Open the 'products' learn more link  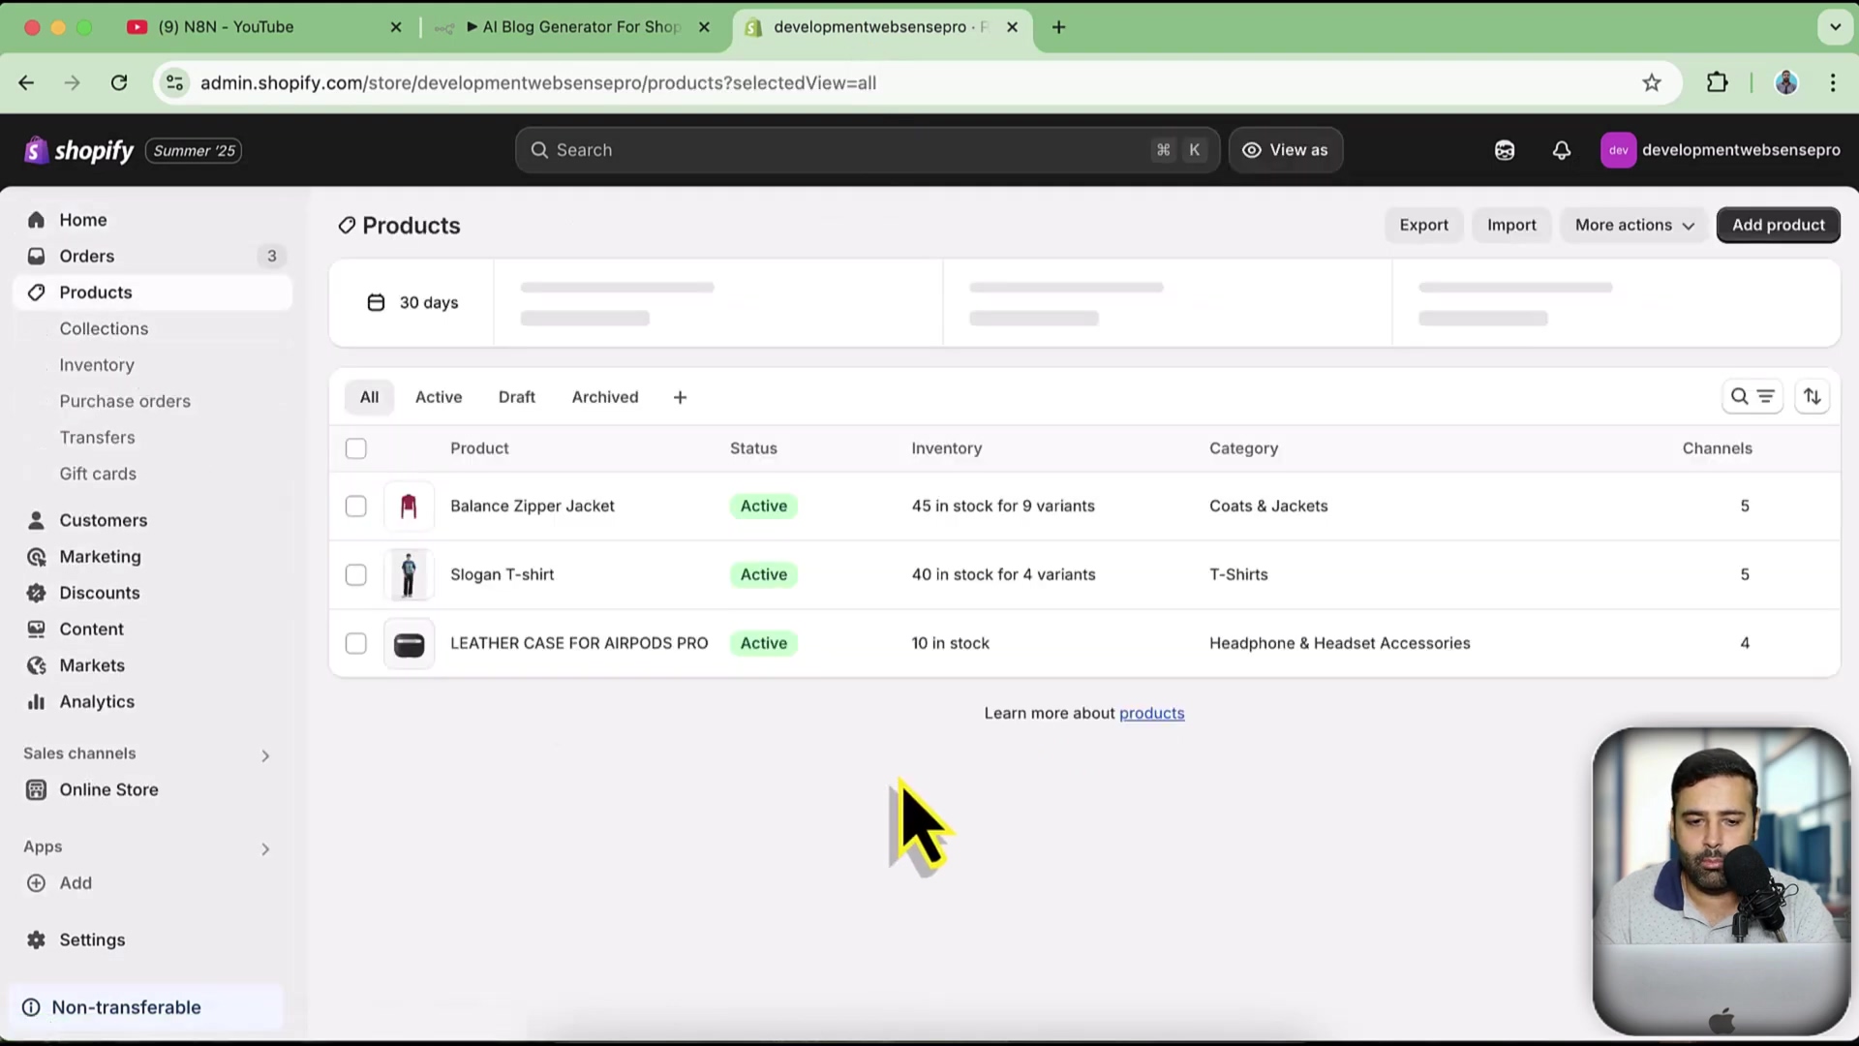[1151, 713]
